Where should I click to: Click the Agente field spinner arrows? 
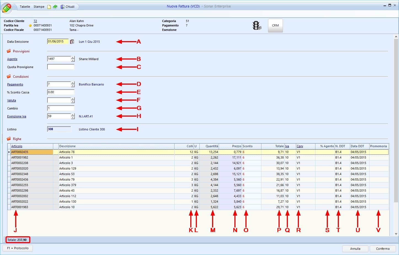pos(73,59)
